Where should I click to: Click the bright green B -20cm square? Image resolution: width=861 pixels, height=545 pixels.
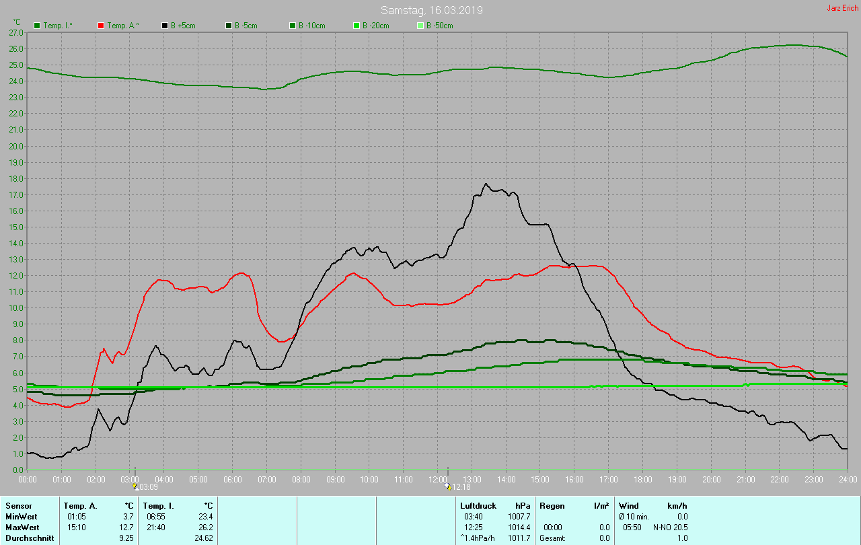(x=357, y=26)
